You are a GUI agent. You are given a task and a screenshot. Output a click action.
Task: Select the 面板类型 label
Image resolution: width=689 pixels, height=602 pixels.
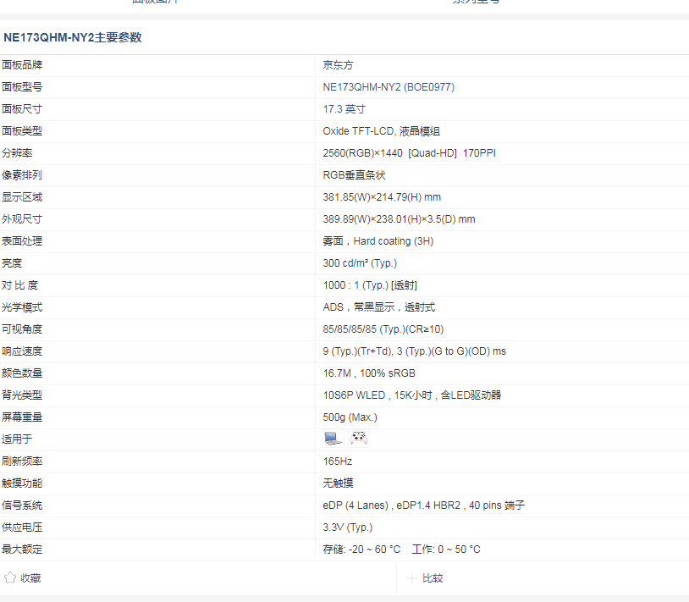coord(22,131)
